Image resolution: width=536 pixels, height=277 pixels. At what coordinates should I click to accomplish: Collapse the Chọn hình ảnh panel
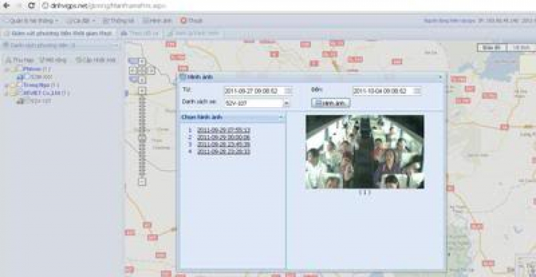tap(281, 117)
